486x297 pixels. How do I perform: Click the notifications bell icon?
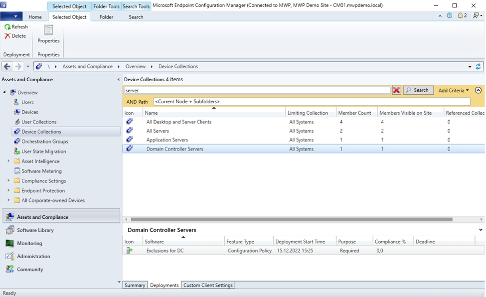pyautogui.click(x=460, y=15)
